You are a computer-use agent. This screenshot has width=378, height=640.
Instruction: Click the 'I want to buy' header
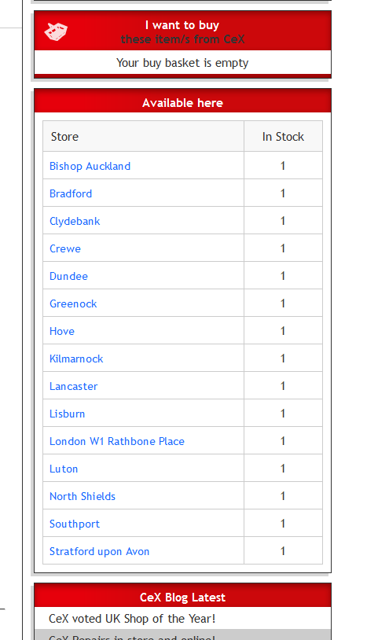click(182, 25)
